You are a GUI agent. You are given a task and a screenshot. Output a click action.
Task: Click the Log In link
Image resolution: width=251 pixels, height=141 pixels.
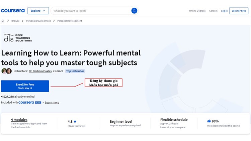click(224, 11)
